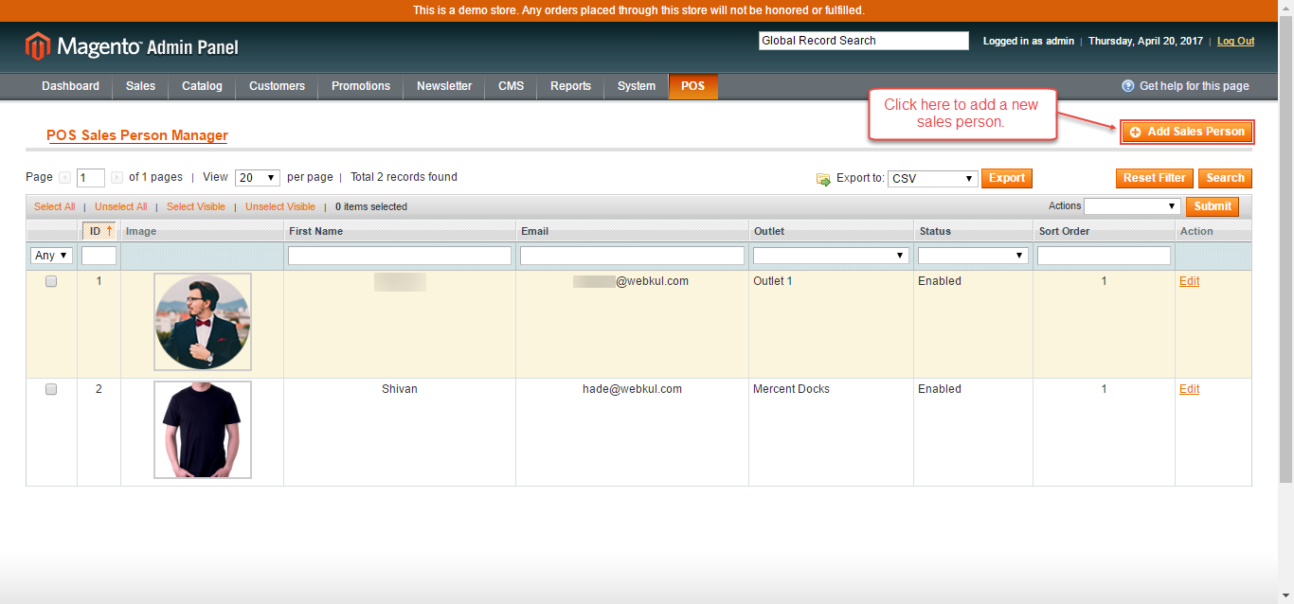1294x604 pixels.
Task: Open the View per page dropdown
Action: click(258, 177)
